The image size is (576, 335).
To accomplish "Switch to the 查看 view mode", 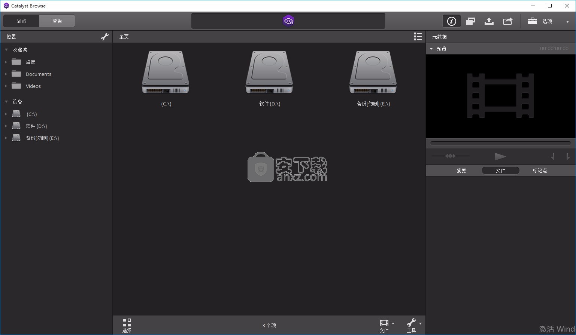I will click(57, 21).
